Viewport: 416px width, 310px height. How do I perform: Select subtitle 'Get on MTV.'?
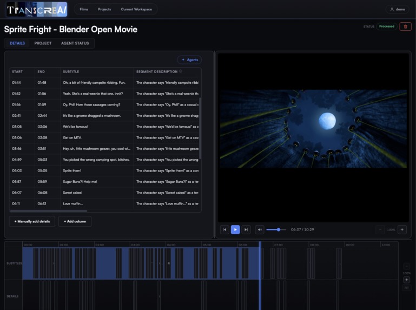coord(72,138)
